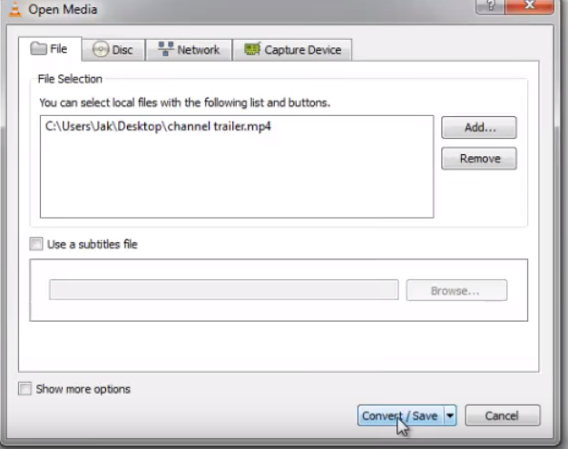568x449 pixels.
Task: Enable Use a subtitles file checkbox
Action: (x=36, y=244)
